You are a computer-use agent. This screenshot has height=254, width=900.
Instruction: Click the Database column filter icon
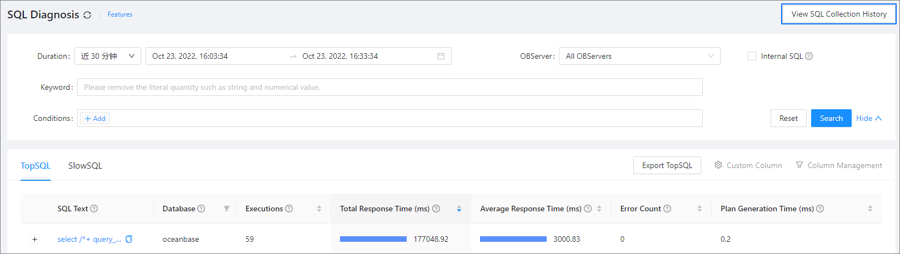(x=227, y=209)
